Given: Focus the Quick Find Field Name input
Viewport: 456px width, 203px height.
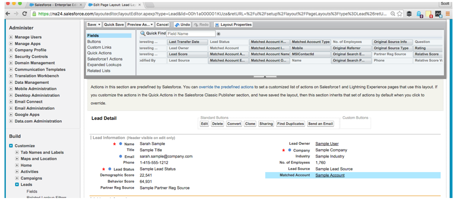Looking at the screenshot, I should pos(191,34).
